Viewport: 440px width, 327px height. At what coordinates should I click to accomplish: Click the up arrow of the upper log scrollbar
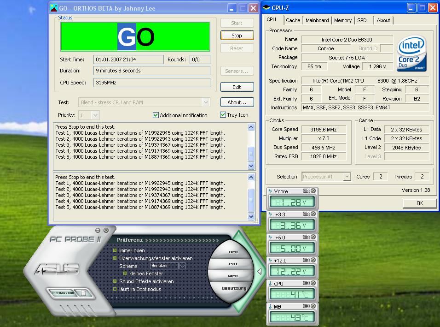click(251, 127)
